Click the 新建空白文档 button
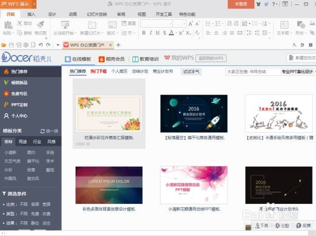This screenshot has width=316, height=236. coord(302,58)
